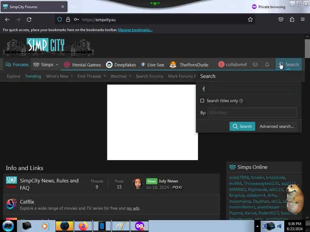Expand the Watched dropdown arrow
This screenshot has height=232, width=310.
(130, 76)
